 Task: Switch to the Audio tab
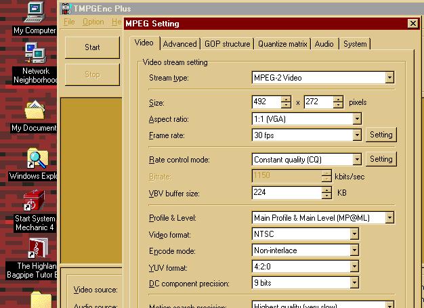click(324, 44)
